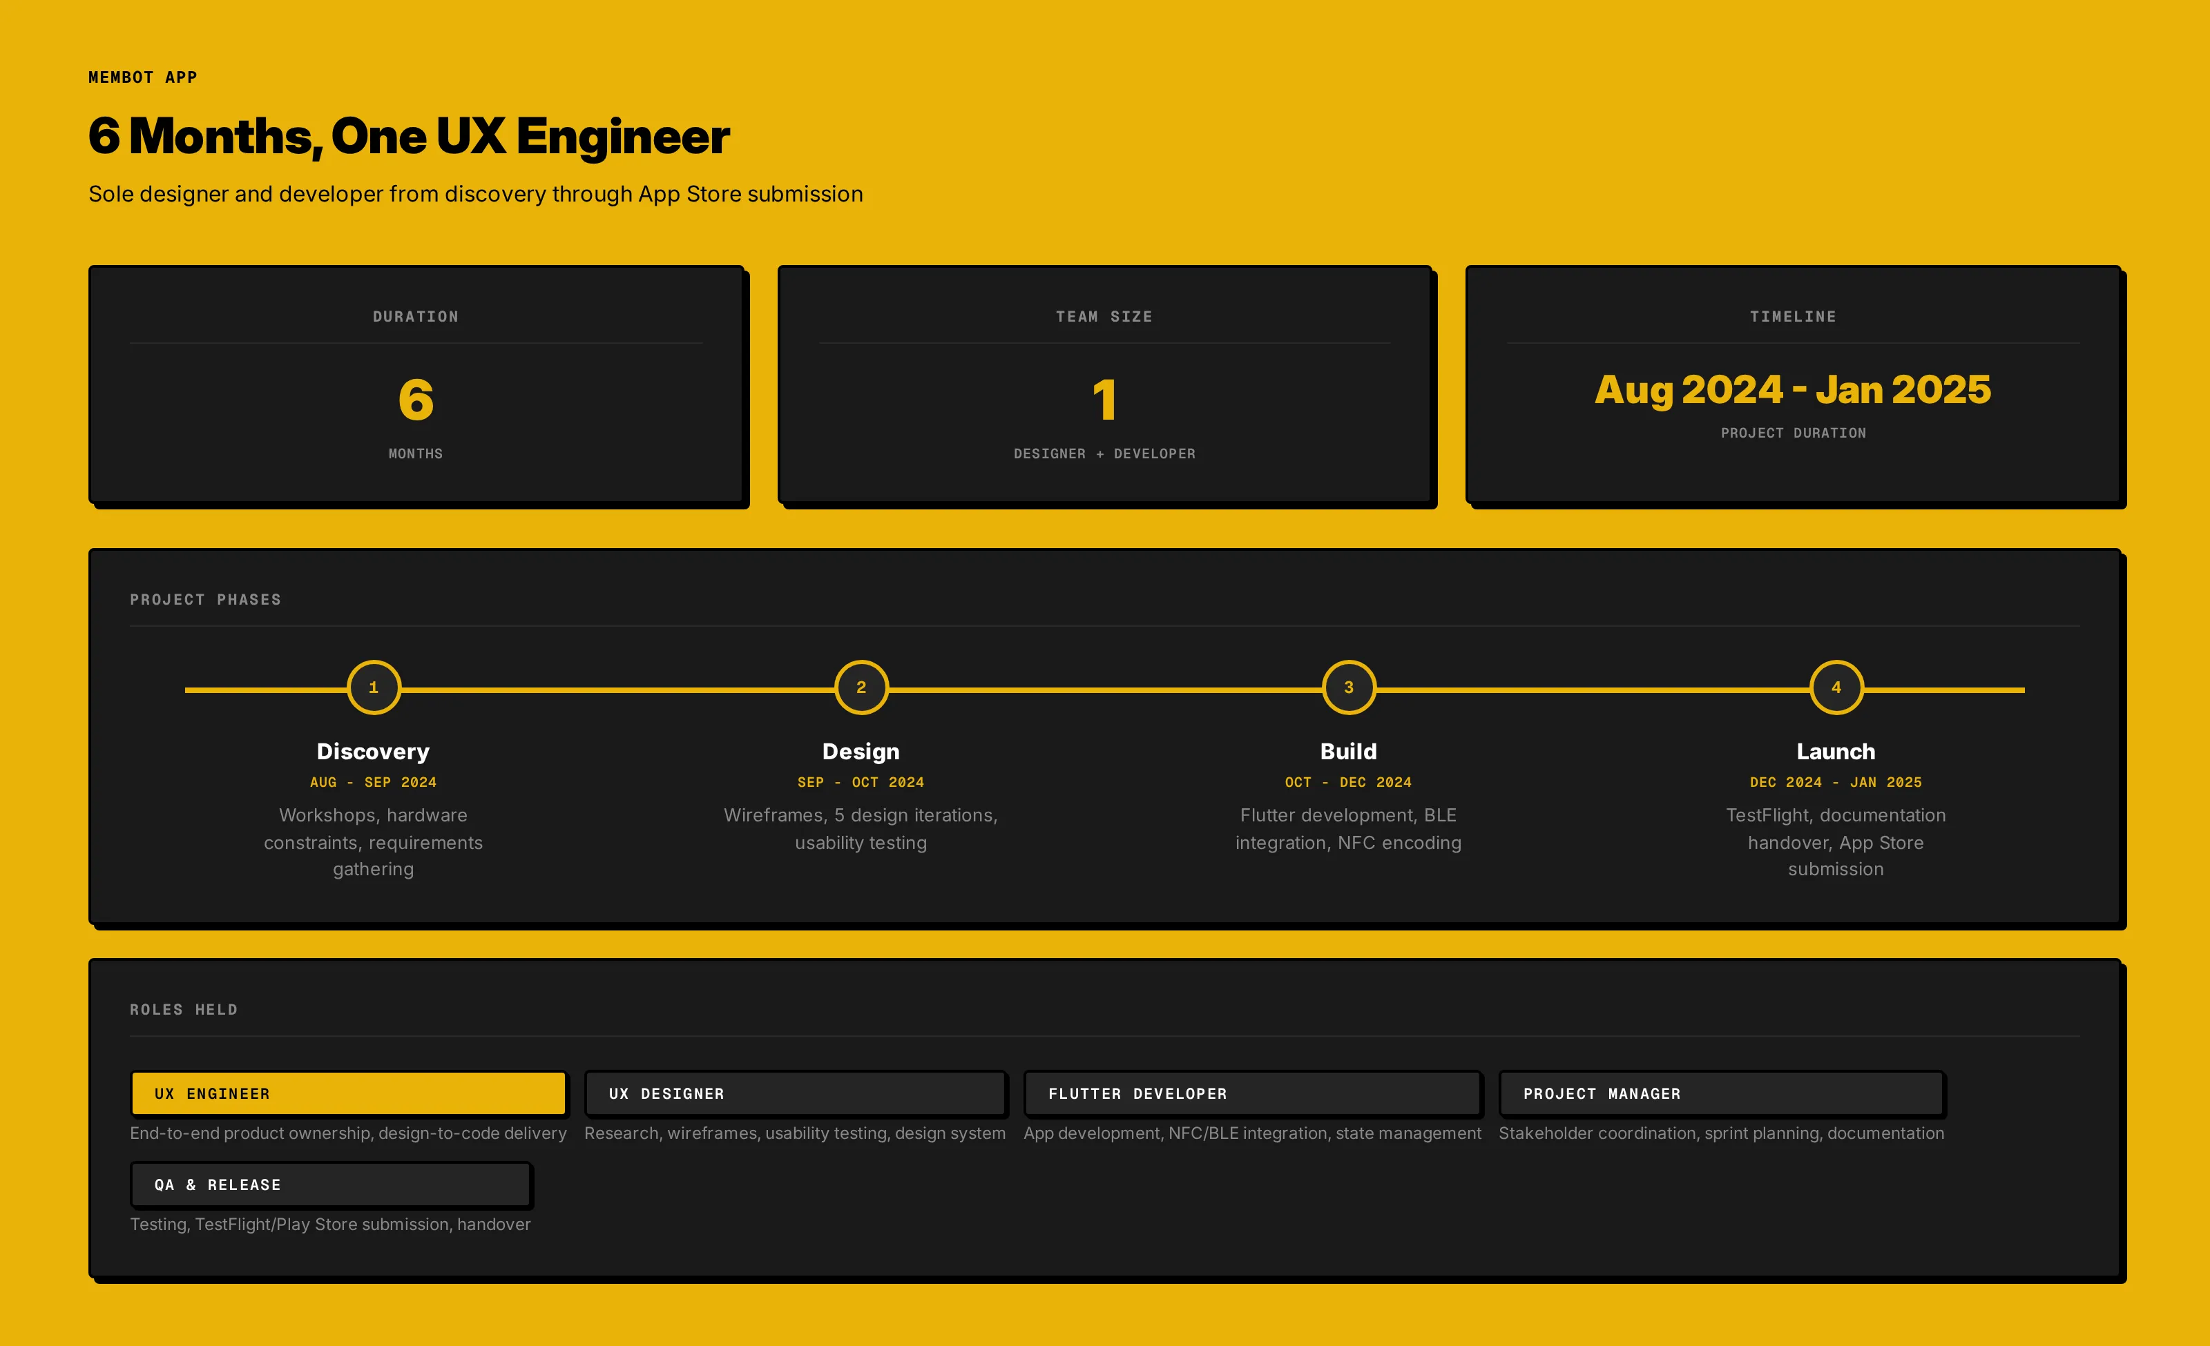The image size is (2210, 1346).
Task: Click the Build phase title
Action: (1348, 751)
